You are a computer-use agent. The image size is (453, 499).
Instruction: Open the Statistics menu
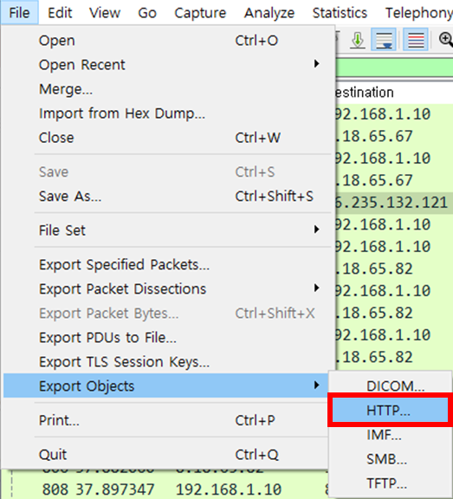[340, 13]
